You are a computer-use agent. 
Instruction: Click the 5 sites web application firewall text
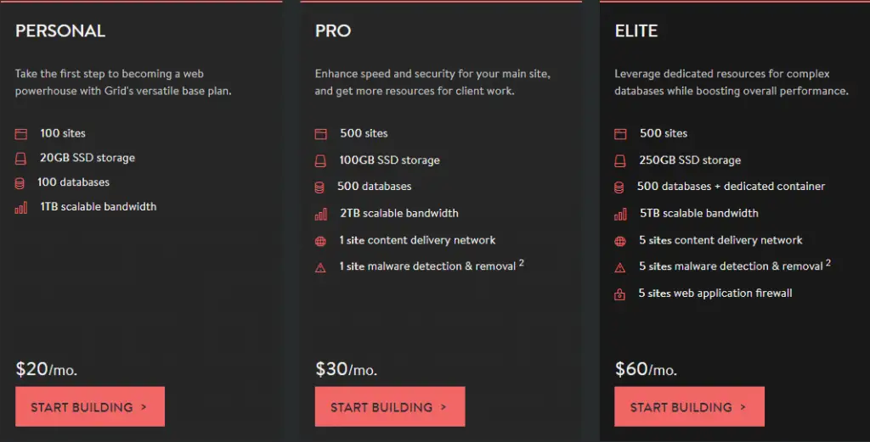point(715,293)
